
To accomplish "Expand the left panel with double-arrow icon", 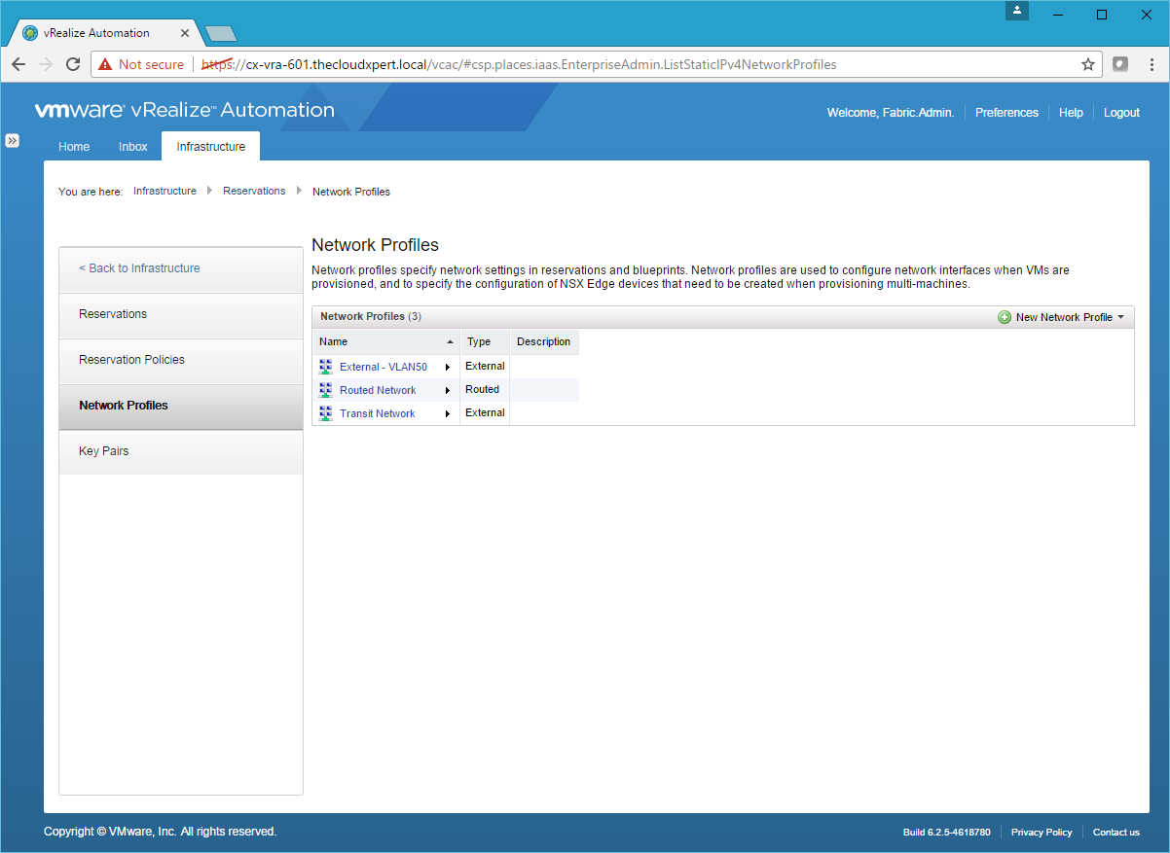I will (x=13, y=140).
